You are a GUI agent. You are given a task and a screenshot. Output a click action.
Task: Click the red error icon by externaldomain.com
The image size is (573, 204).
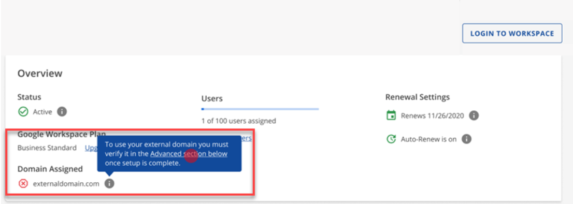tap(23, 184)
